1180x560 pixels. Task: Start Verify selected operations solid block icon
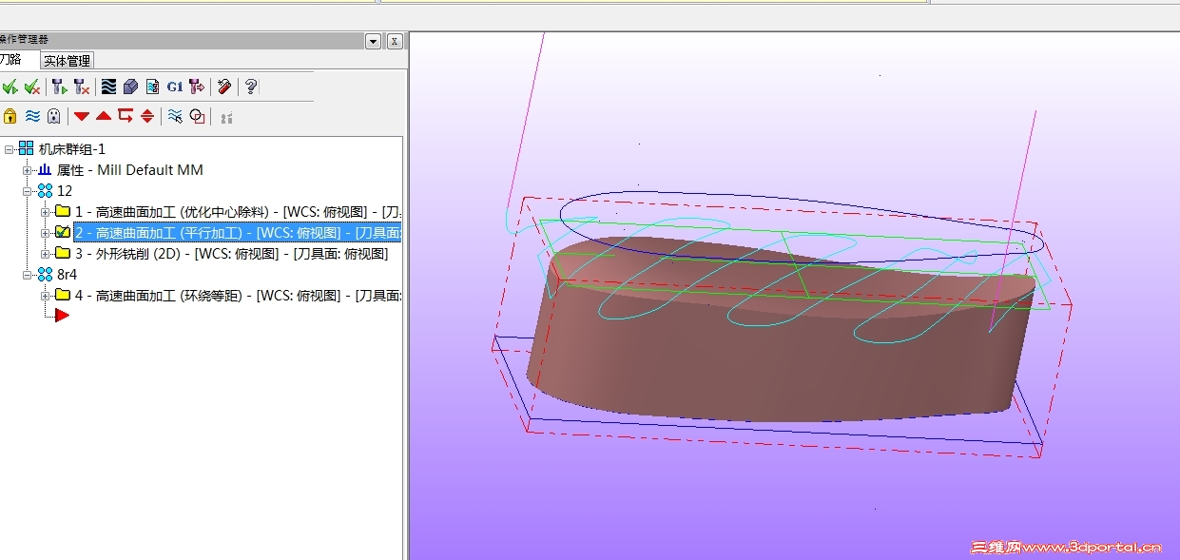tap(130, 87)
